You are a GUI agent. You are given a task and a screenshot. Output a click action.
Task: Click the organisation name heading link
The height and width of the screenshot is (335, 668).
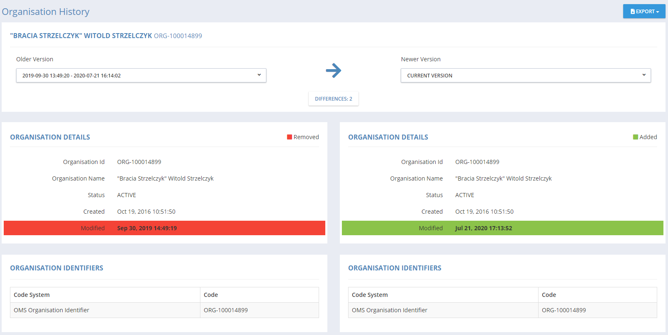coord(81,36)
